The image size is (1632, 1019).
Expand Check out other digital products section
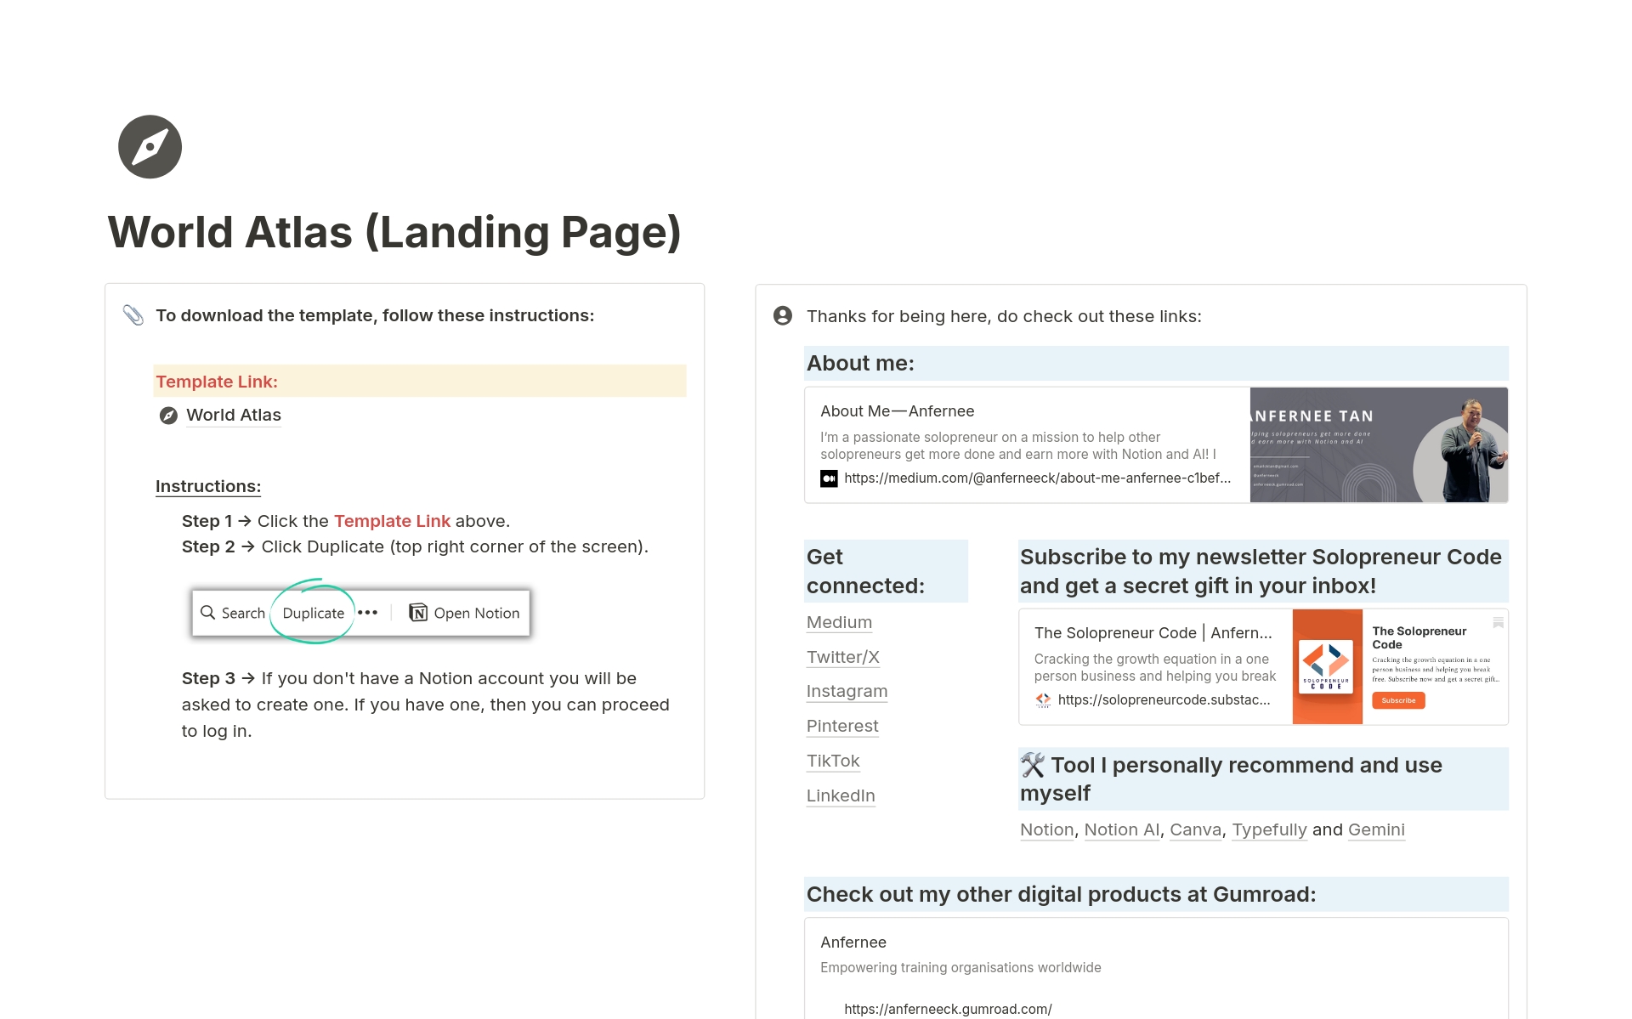(1058, 893)
